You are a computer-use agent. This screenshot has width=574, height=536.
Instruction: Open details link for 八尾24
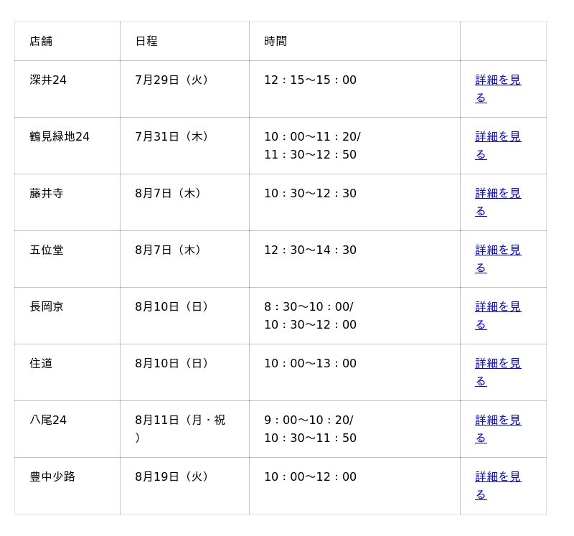[x=497, y=420]
